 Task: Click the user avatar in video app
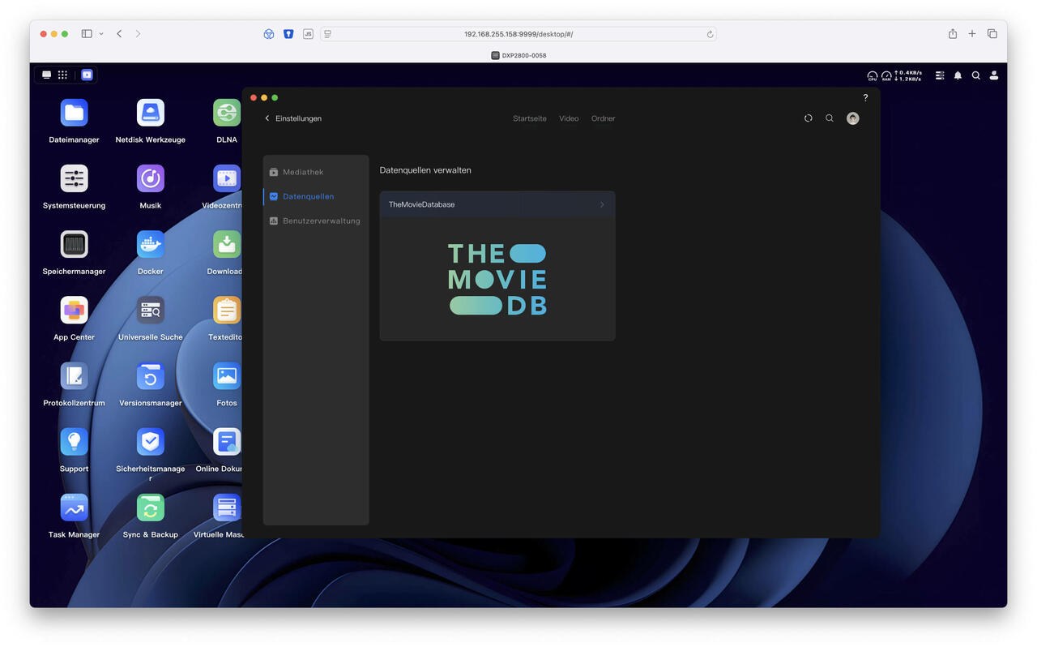[x=852, y=118]
